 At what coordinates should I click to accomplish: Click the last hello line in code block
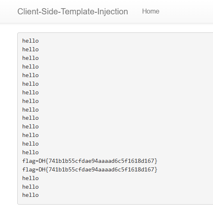pyautogui.click(x=30, y=195)
